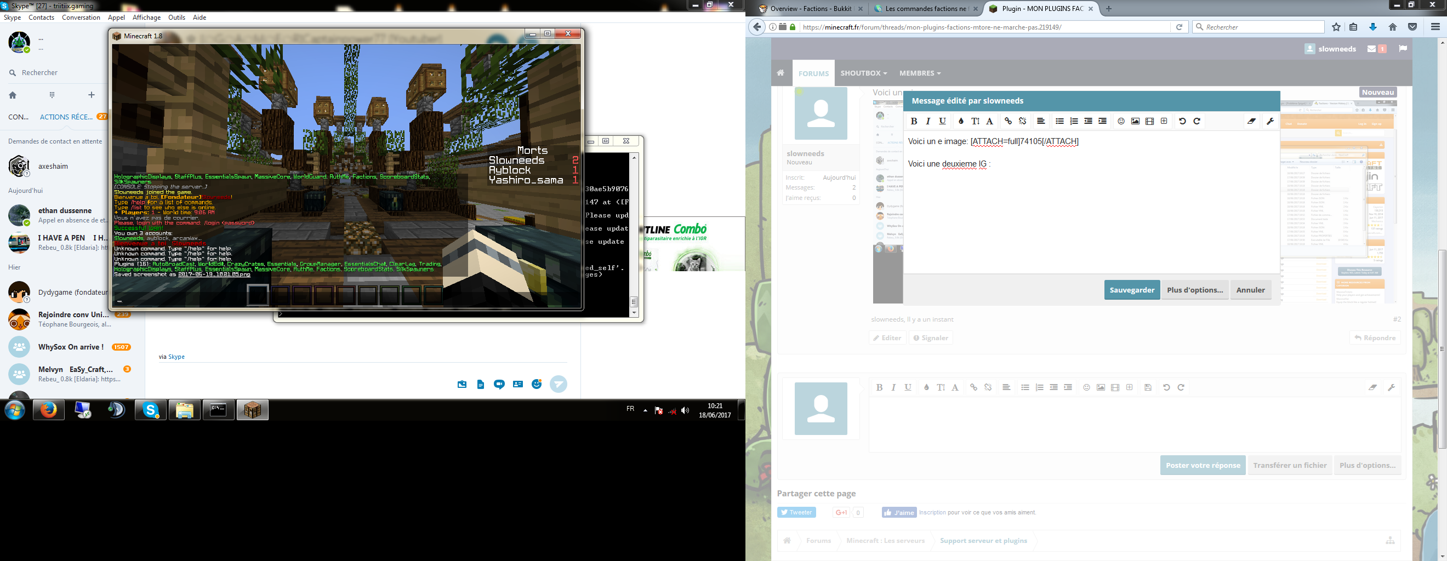Insert a link in the edit message dialog
The image size is (1447, 561).
tap(1009, 121)
